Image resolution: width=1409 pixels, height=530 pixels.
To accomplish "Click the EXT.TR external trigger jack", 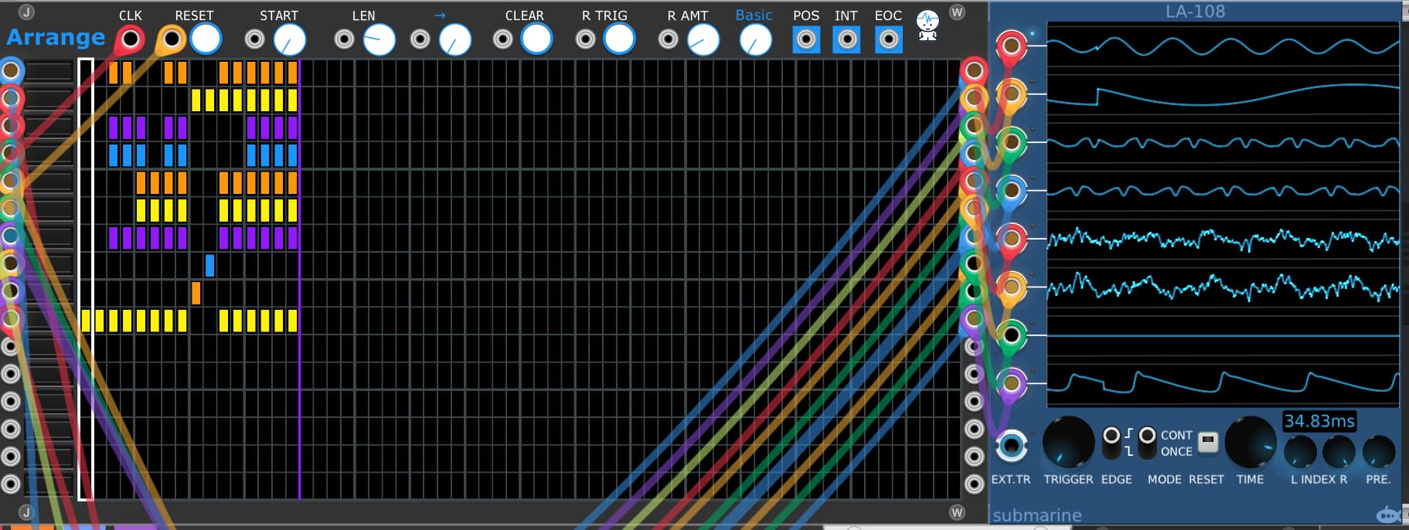I will 1011,446.
